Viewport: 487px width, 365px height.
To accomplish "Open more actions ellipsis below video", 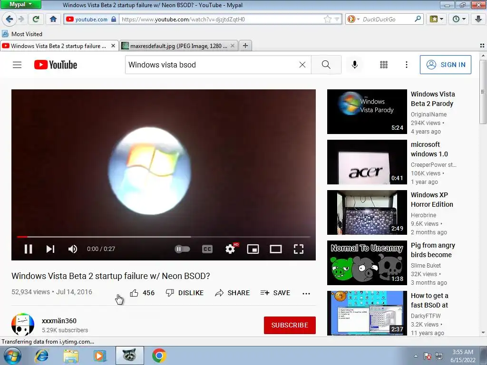I will tap(306, 293).
